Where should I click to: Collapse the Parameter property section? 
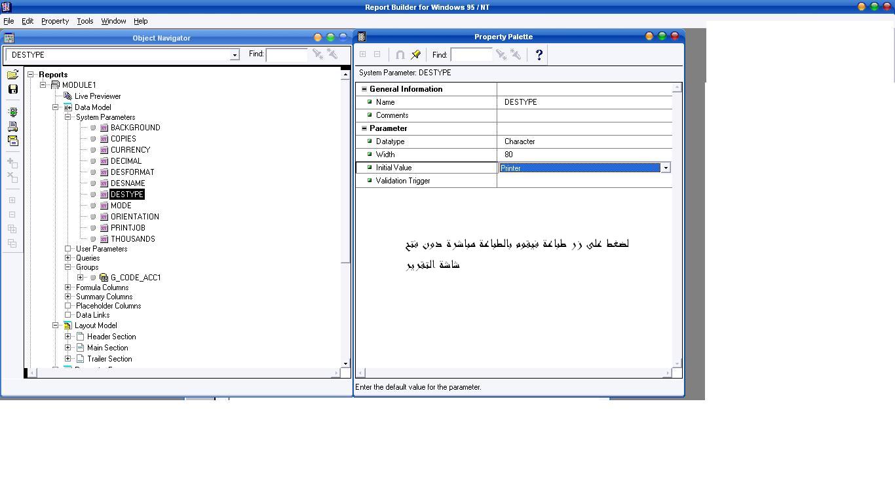point(364,128)
